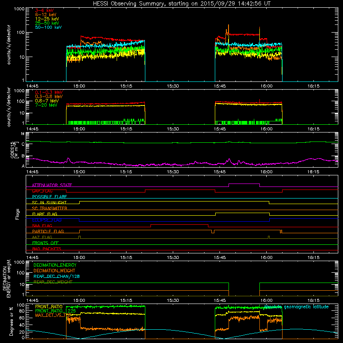Click the SC_IN_SUNLIGHT flag label
343x343 pixels.
click(x=49, y=202)
